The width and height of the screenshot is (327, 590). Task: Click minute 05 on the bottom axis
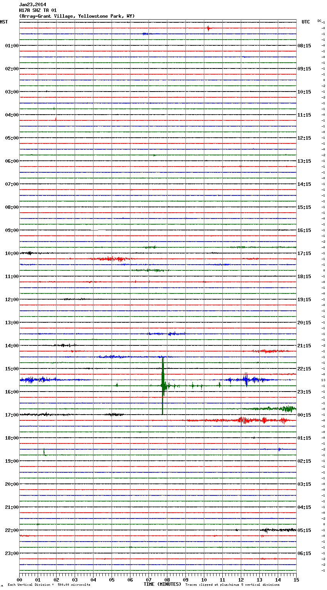click(x=112, y=580)
